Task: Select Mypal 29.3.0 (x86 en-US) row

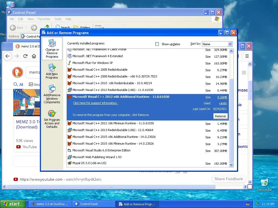Action: point(148,163)
